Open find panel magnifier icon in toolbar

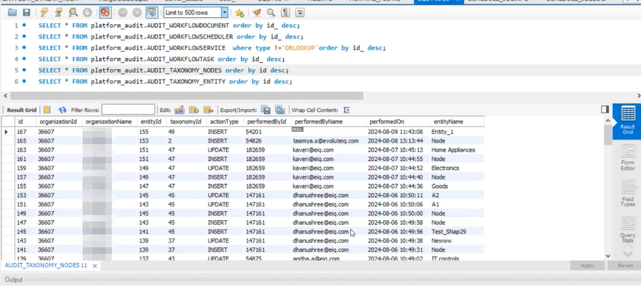[270, 13]
